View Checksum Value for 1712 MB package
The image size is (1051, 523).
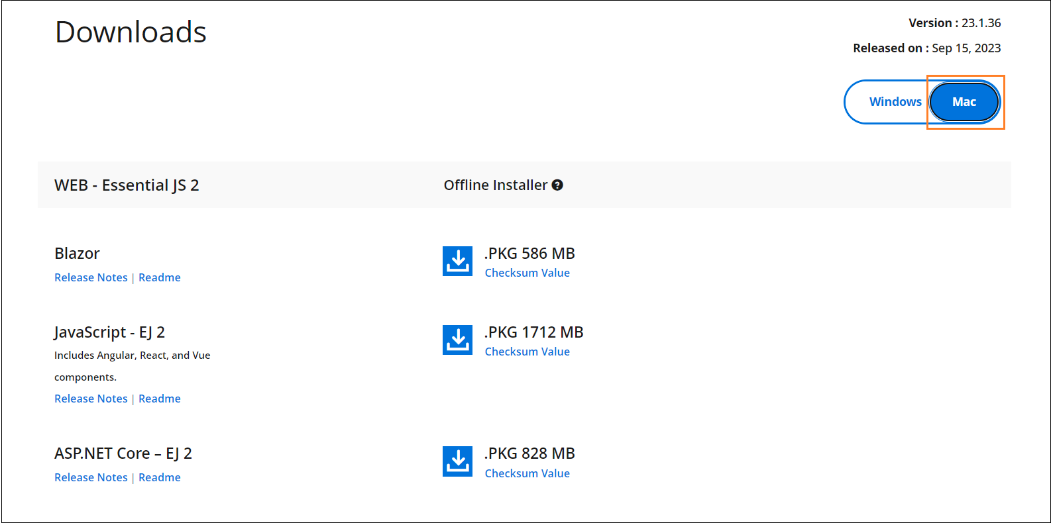tap(527, 352)
